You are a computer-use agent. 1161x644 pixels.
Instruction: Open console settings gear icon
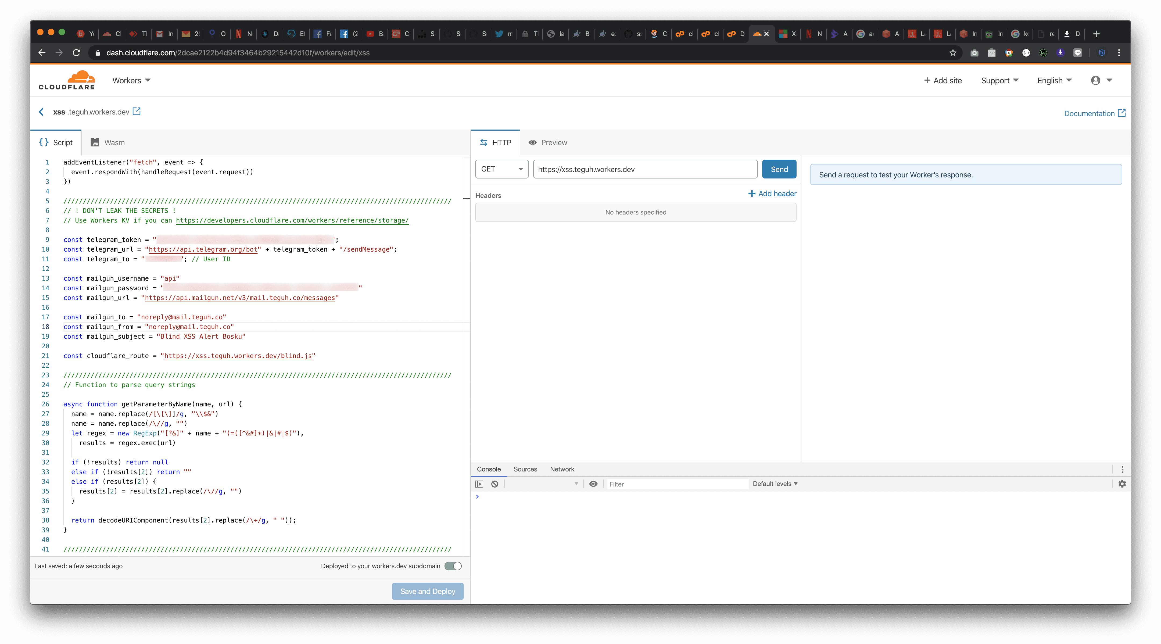pyautogui.click(x=1122, y=484)
